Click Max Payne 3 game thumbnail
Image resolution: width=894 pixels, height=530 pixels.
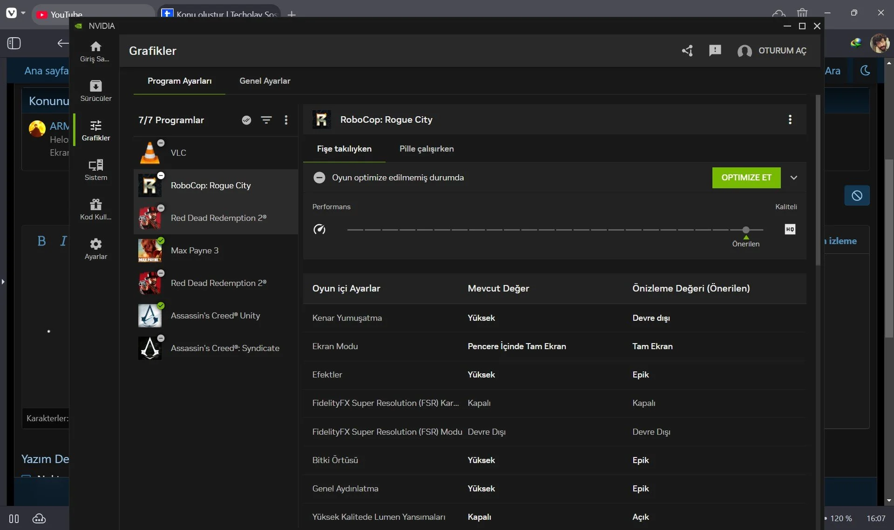click(x=150, y=251)
